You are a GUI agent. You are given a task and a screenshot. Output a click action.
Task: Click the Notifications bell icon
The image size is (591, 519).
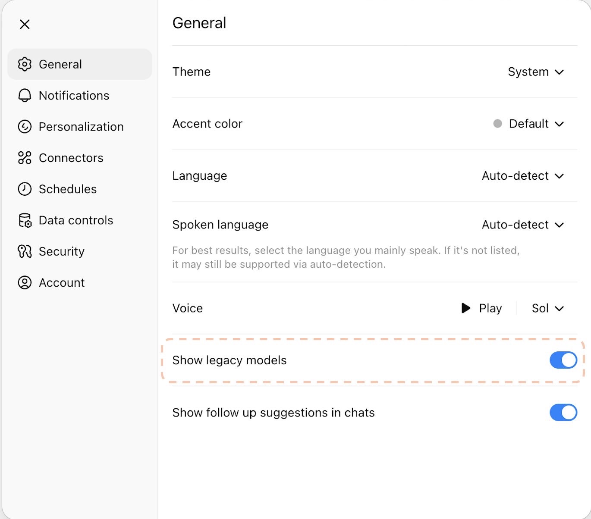25,95
